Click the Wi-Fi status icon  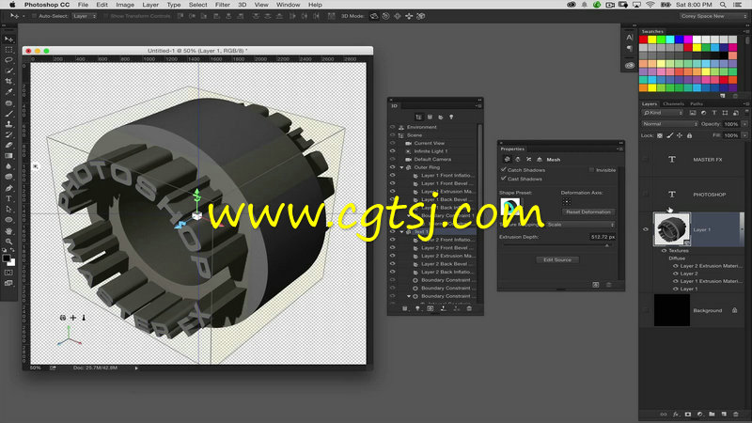coord(650,5)
